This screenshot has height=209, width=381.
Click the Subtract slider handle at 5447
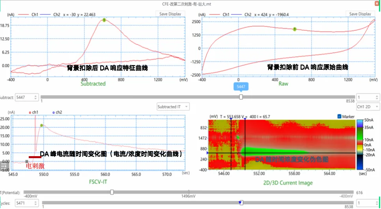pyautogui.click(x=241, y=97)
